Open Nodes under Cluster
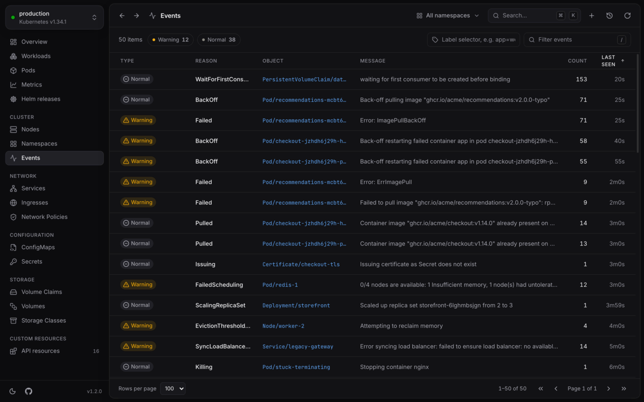The height and width of the screenshot is (402, 644). (x=55, y=130)
